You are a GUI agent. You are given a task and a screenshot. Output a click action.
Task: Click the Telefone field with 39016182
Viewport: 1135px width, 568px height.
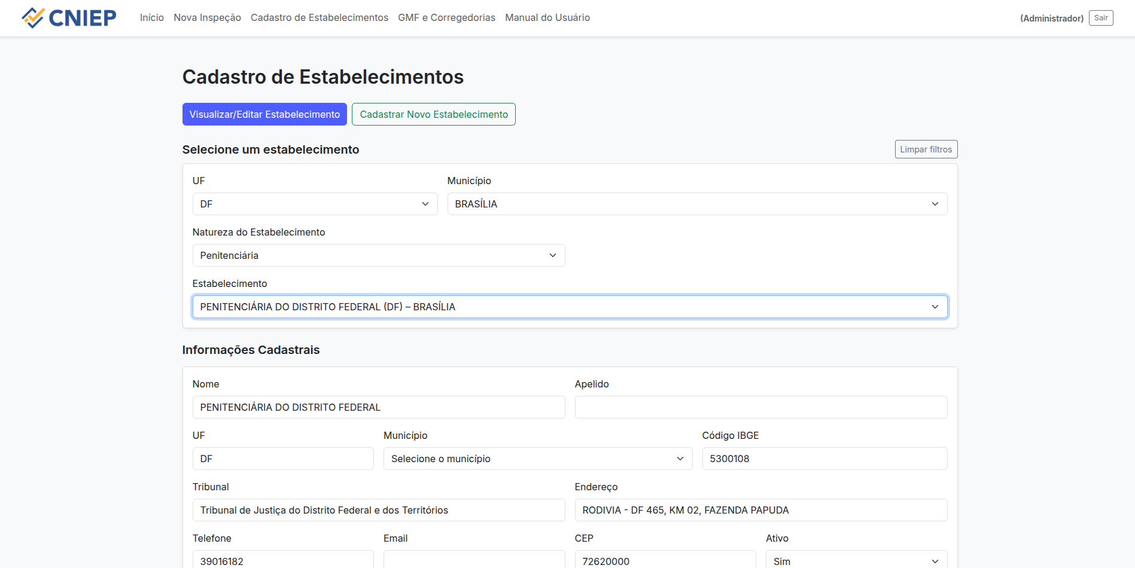(283, 560)
